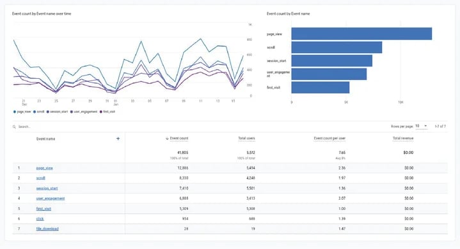Click the Event count by Event name title
The width and height of the screenshot is (460, 249).
[288, 14]
